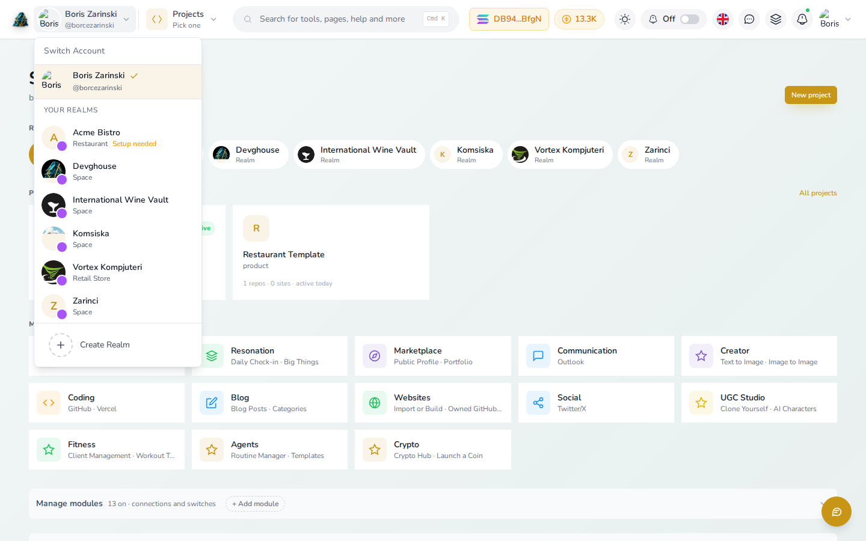Click the + Add module button
Screen dimensions: 866x541
click(255, 504)
